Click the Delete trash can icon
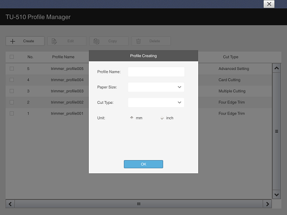287x215 pixels. point(138,41)
